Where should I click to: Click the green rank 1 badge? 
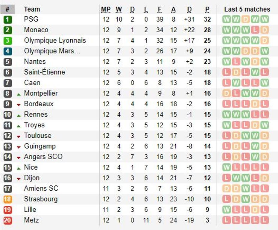click(8, 20)
